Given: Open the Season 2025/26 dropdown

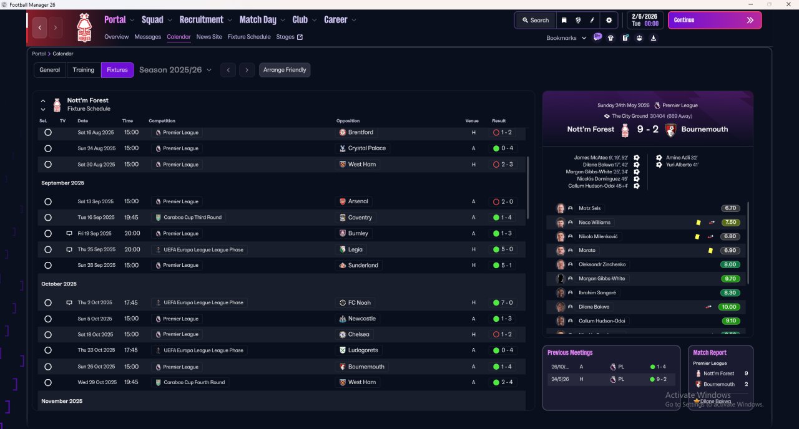Looking at the screenshot, I should point(175,70).
